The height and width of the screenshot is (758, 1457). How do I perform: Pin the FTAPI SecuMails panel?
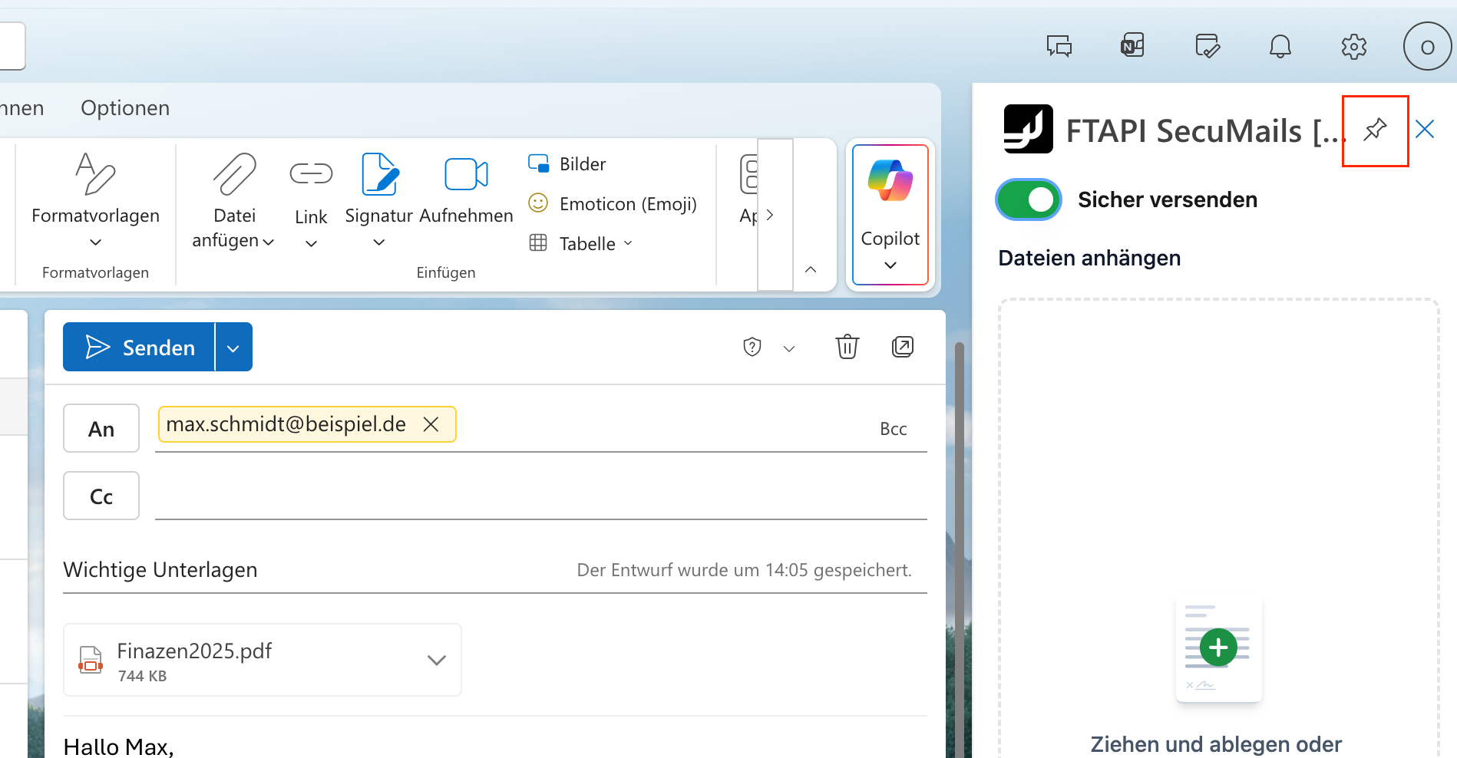coord(1375,130)
